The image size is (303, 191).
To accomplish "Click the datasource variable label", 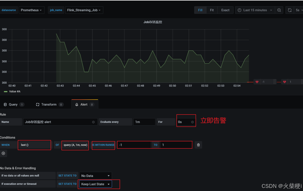I will point(9,10).
